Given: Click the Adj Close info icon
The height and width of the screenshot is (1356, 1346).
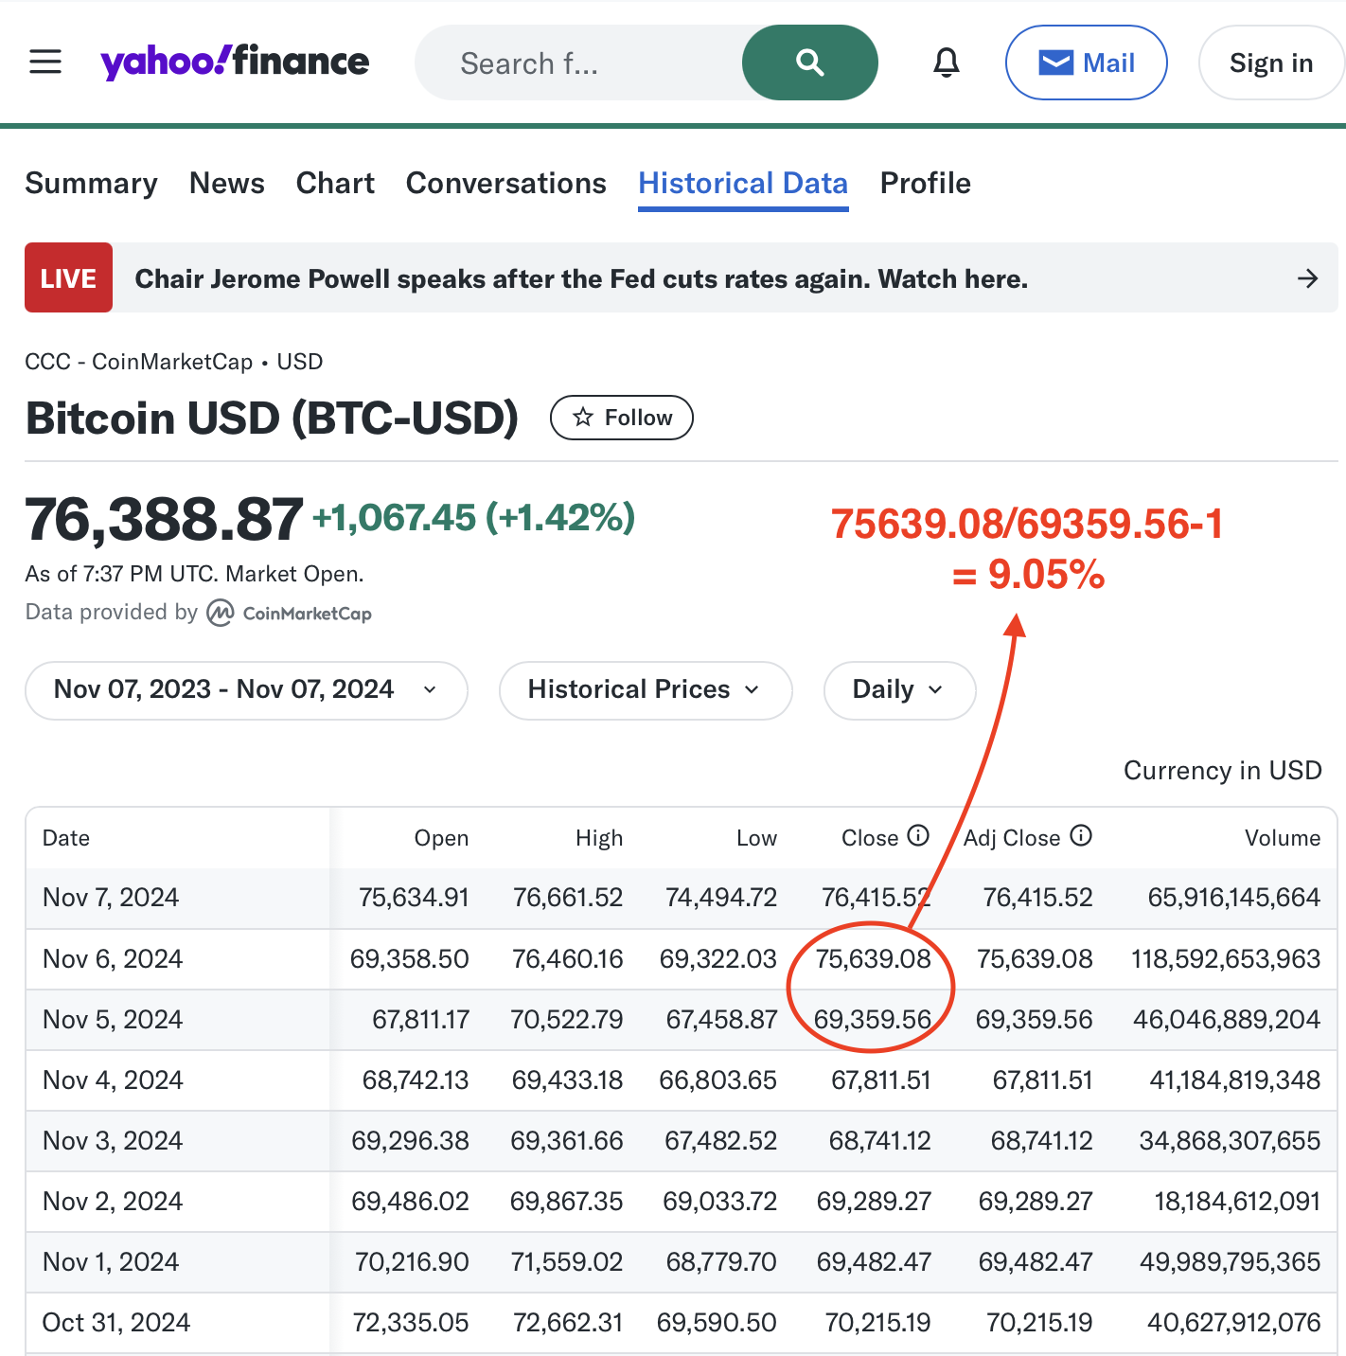Looking at the screenshot, I should pos(1081,835).
